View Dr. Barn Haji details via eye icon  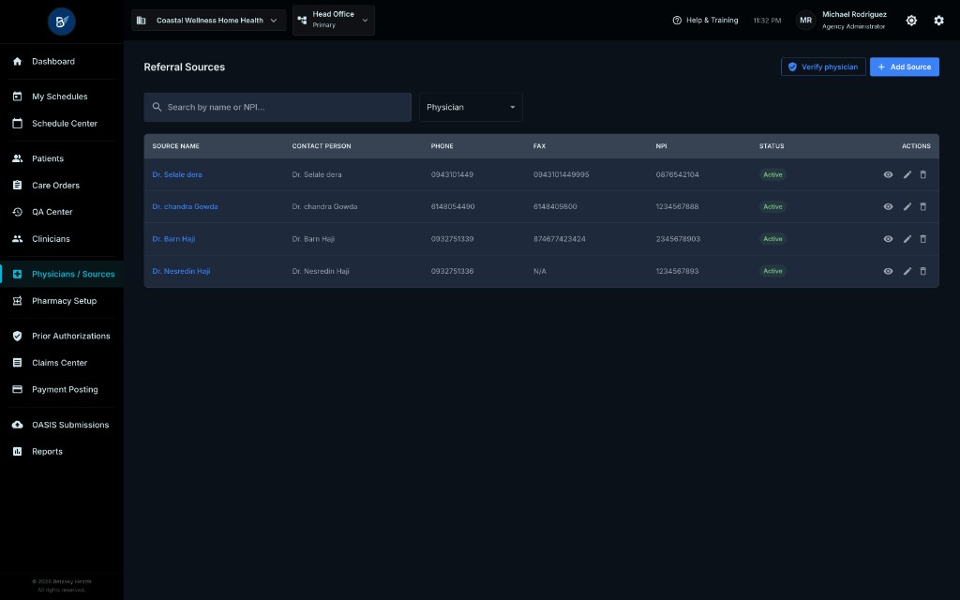click(x=888, y=239)
